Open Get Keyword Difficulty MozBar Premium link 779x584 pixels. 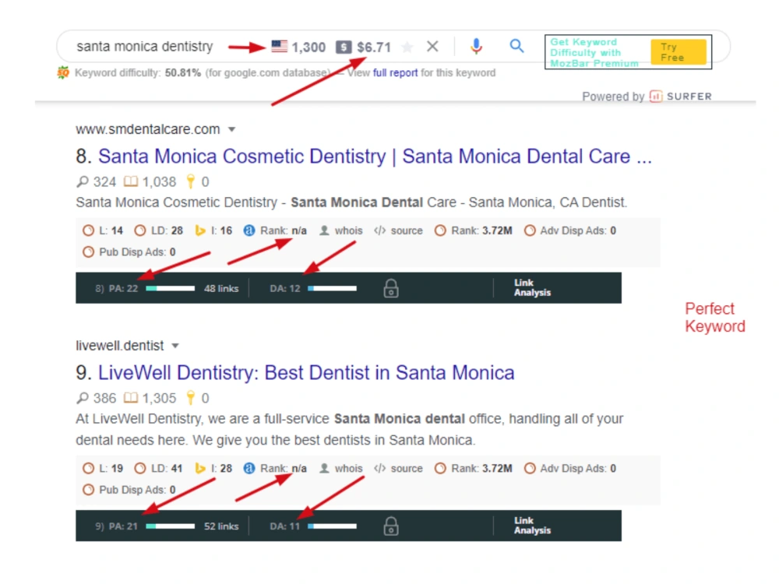[x=594, y=53]
